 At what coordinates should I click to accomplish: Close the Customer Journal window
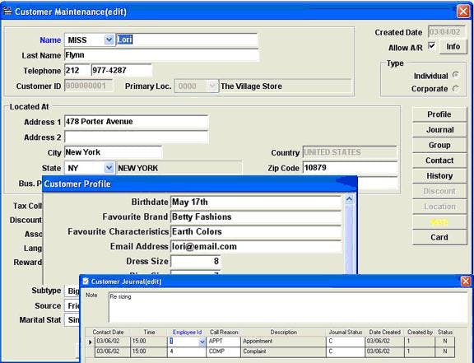[x=466, y=282]
